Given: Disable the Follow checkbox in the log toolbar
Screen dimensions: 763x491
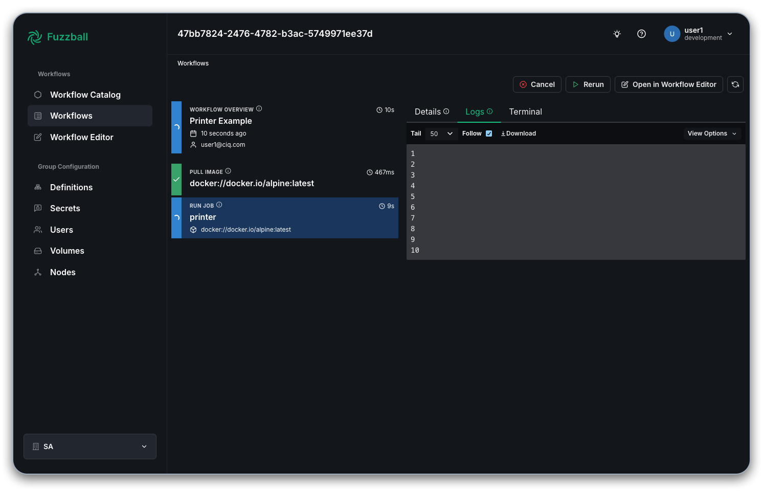Looking at the screenshot, I should tap(489, 133).
